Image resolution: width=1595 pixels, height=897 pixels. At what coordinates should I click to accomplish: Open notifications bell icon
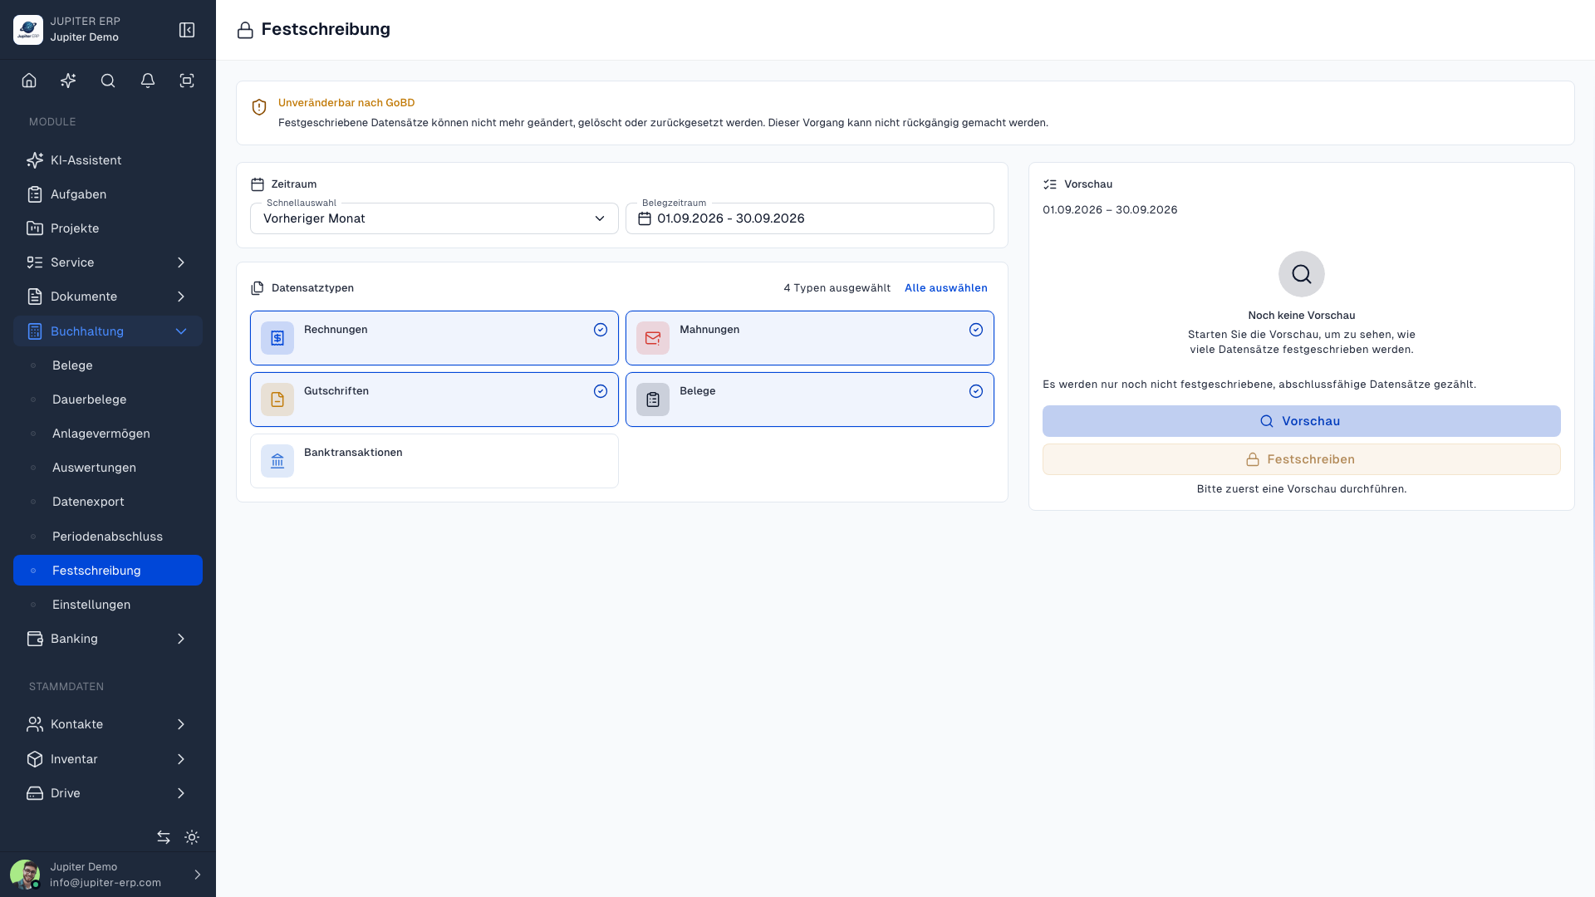point(148,81)
